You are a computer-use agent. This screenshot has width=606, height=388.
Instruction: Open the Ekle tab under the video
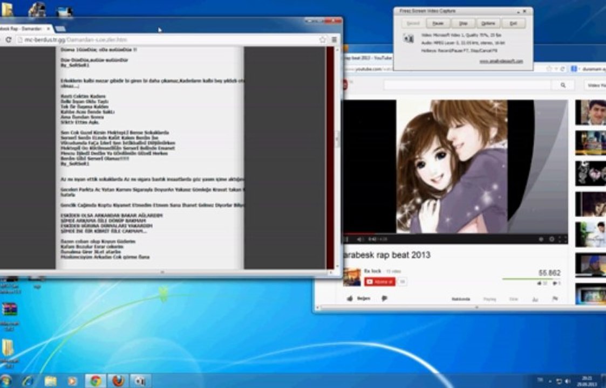point(514,299)
